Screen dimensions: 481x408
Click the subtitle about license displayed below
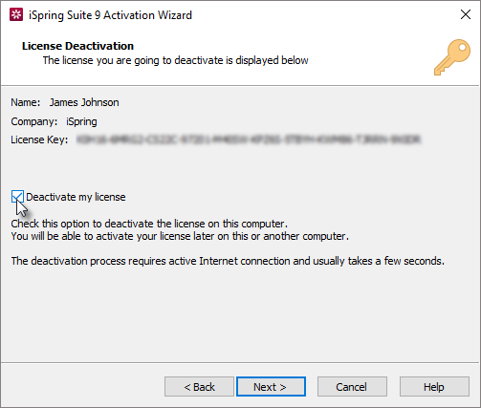[176, 60]
